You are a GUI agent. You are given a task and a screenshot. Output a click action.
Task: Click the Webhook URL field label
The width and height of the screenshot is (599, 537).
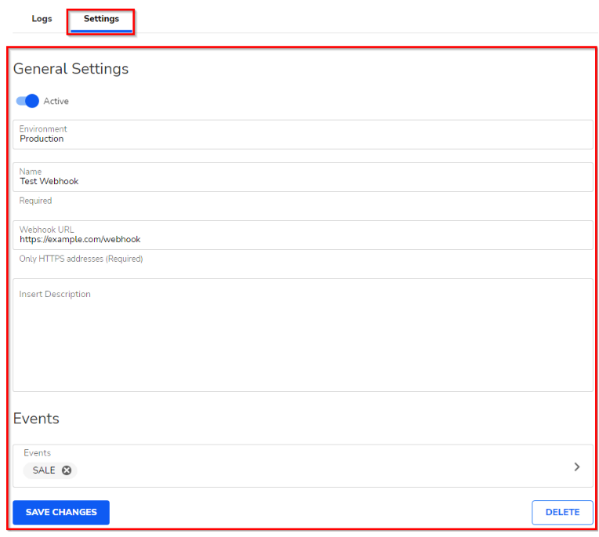46,230
